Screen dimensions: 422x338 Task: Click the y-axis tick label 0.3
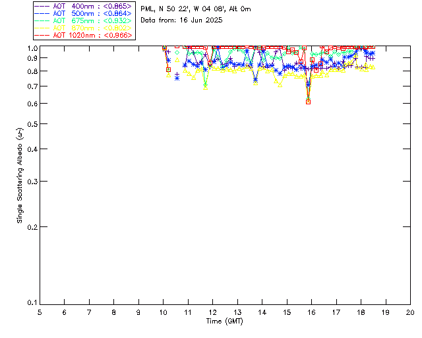(32, 182)
